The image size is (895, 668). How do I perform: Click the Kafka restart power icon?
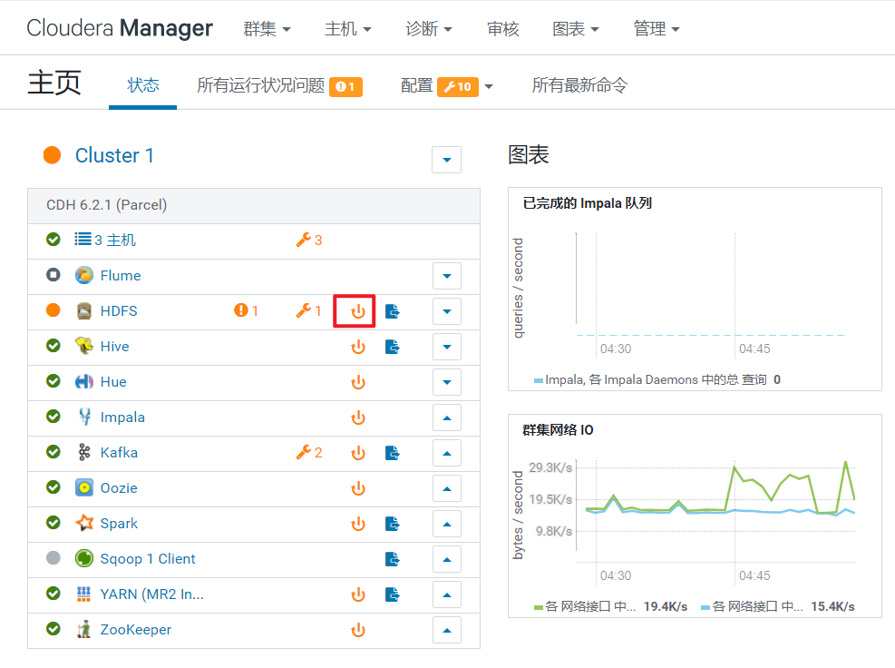tap(358, 453)
